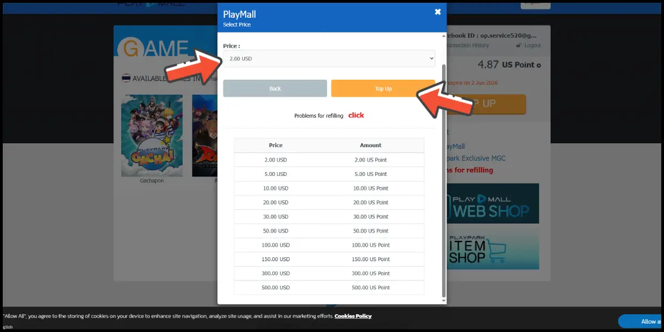Close the PlayMall dialog with the X
664x332 pixels.
[x=438, y=12]
